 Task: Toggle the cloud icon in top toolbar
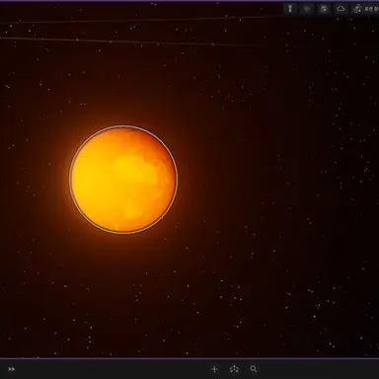click(341, 9)
